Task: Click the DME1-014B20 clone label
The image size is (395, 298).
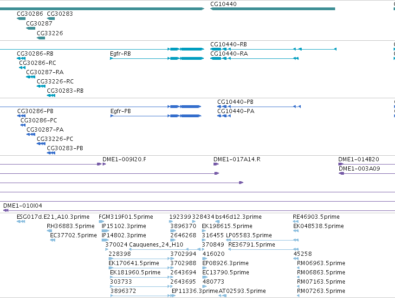Action: pos(358,160)
